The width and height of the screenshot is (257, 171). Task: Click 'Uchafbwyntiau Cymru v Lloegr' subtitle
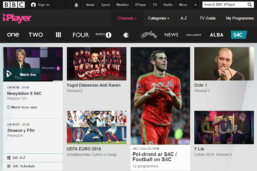click(92, 155)
